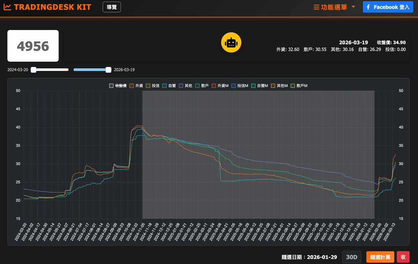
Task: Toggle the 其他M legend series
Action: (x=279, y=85)
